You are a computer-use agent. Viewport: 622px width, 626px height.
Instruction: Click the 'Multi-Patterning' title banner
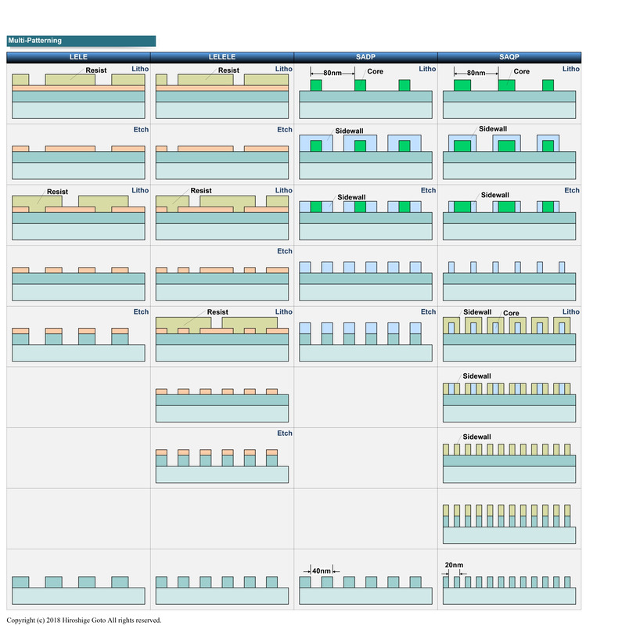tap(81, 41)
